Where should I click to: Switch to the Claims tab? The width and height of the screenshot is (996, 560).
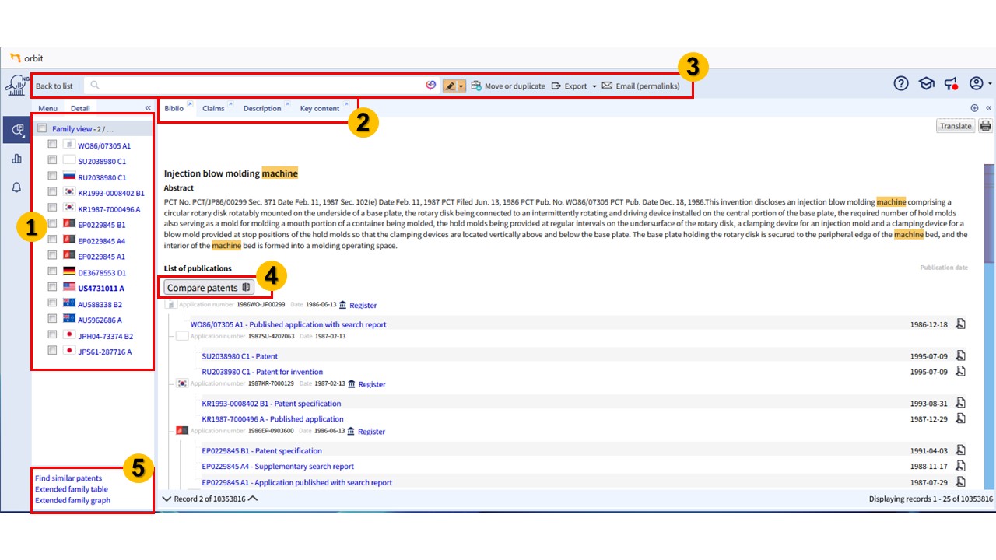tap(213, 108)
